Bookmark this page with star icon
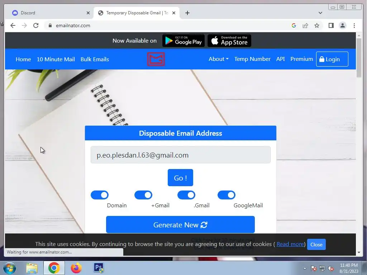This screenshot has height=275, width=367. click(x=317, y=25)
